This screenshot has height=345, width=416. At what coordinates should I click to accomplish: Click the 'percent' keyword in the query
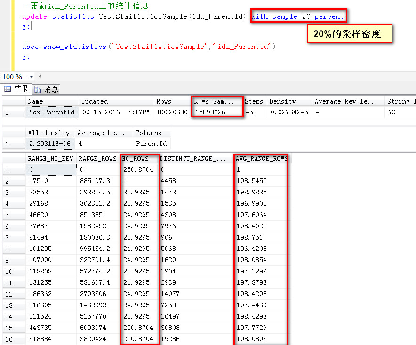pos(329,16)
